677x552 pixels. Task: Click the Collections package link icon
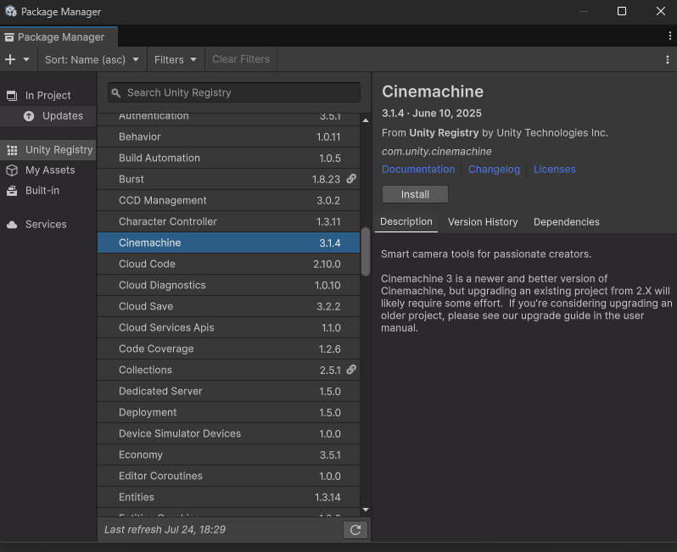click(x=351, y=370)
